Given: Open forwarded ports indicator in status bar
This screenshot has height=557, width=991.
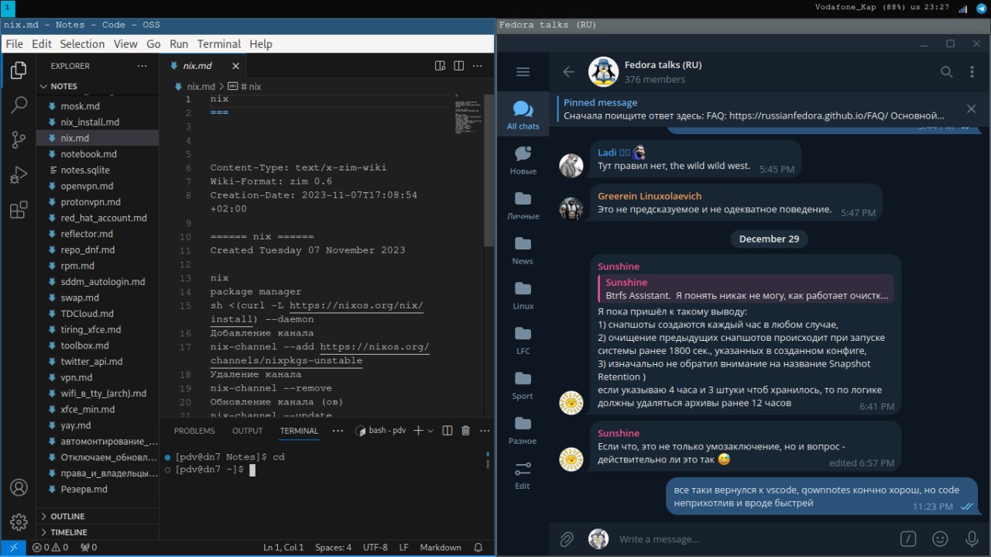Looking at the screenshot, I should (x=88, y=547).
